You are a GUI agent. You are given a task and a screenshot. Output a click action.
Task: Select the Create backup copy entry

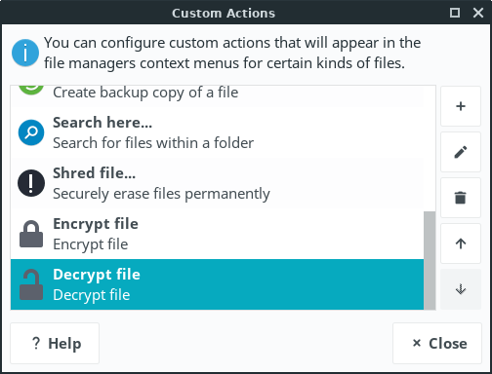coord(217,96)
